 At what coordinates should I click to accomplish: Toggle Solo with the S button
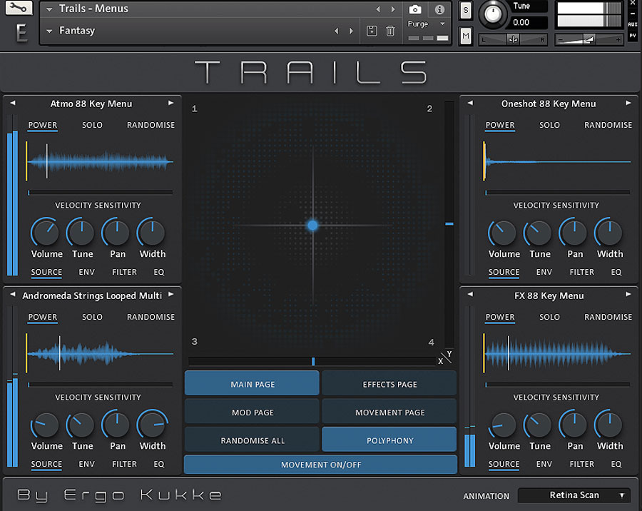[x=466, y=11]
